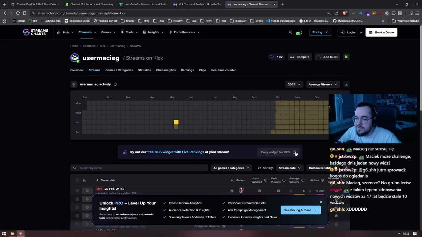The image size is (422, 237).
Task: Open the Stream date sort dropdown
Action: coord(289,168)
